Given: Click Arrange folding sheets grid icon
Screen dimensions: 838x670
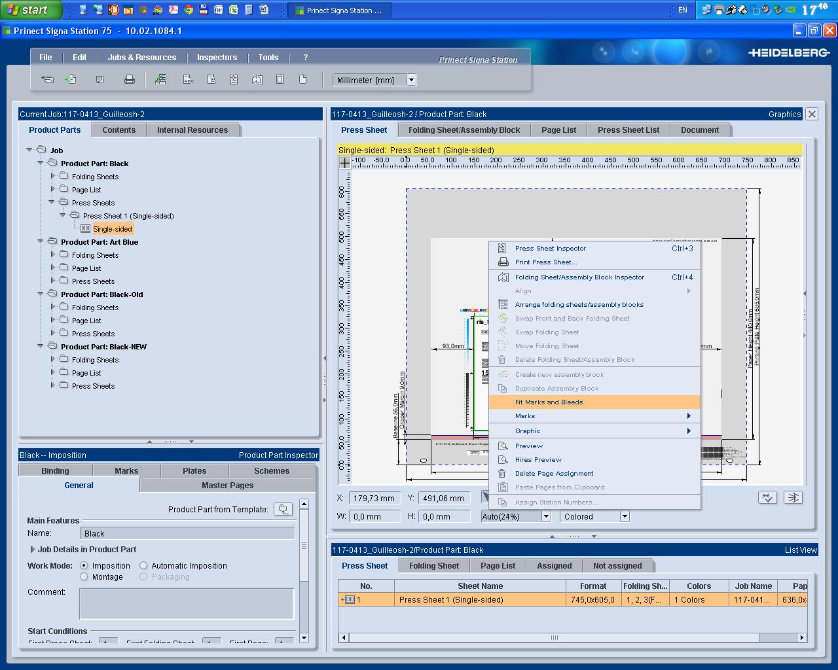Looking at the screenshot, I should [503, 305].
